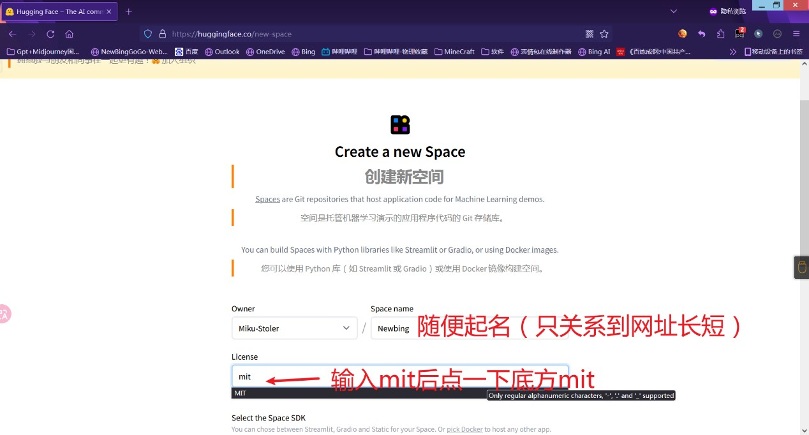Open the Bing bookmark

(x=303, y=52)
